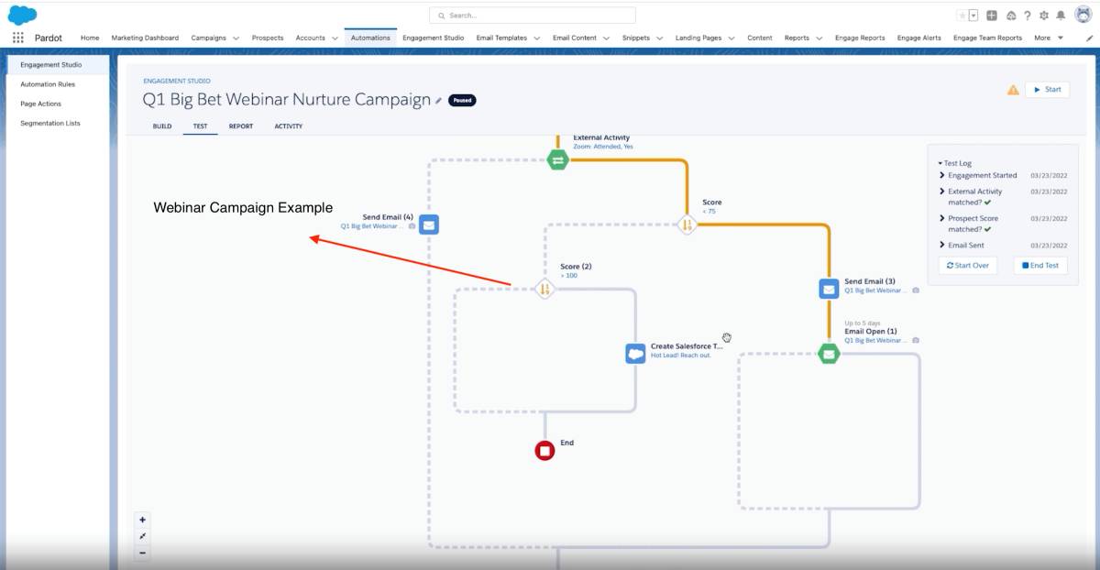The height and width of the screenshot is (570, 1100).
Task: Open the notifications bell
Action: pos(1061,16)
